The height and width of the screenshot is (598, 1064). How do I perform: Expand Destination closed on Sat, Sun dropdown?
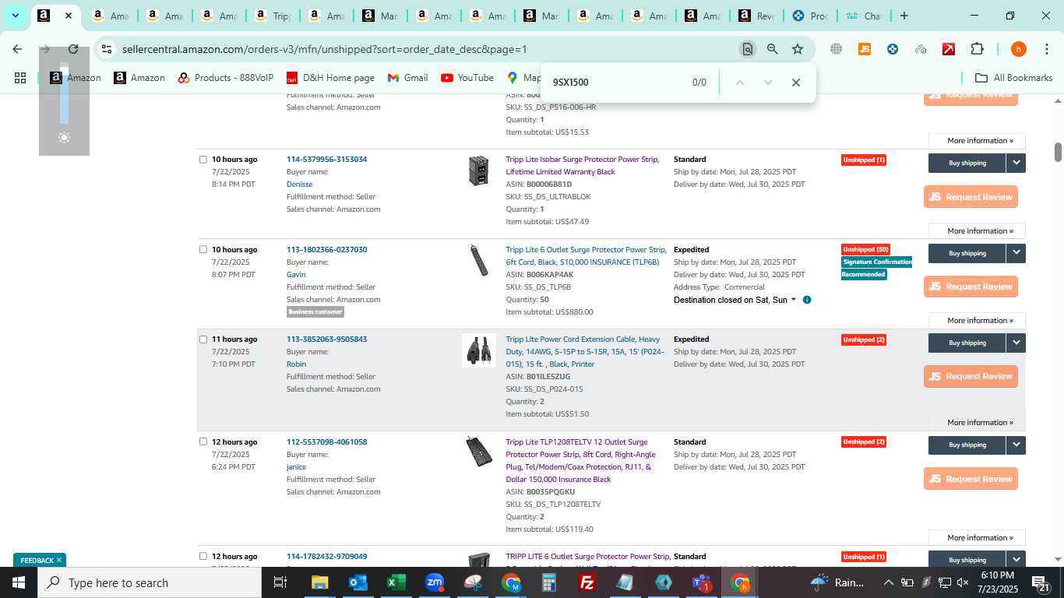point(735,300)
